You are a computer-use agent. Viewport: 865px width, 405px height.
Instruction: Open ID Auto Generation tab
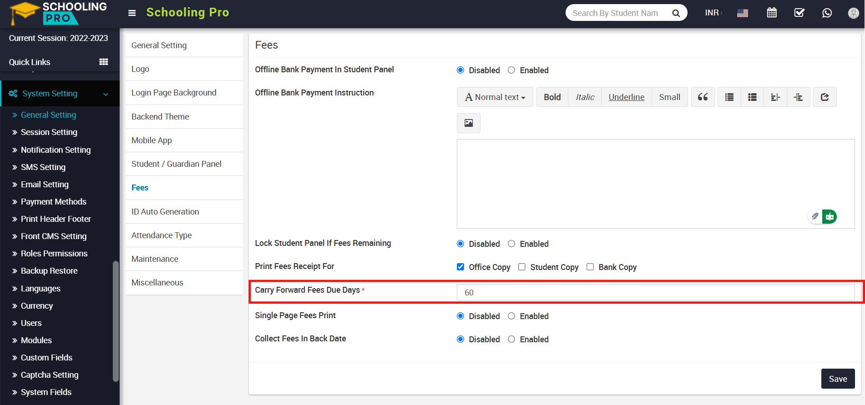coord(184,212)
